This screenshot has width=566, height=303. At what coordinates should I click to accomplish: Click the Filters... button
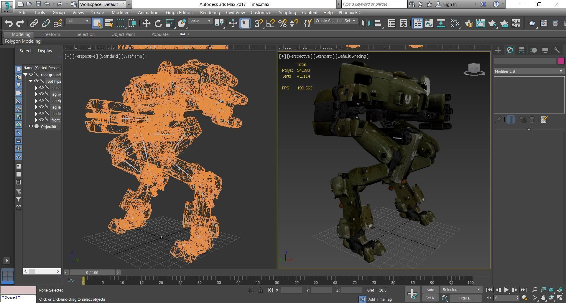[465, 298]
